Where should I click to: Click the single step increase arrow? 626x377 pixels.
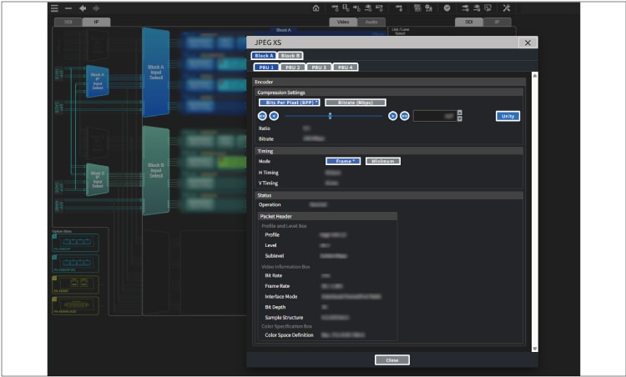point(392,116)
